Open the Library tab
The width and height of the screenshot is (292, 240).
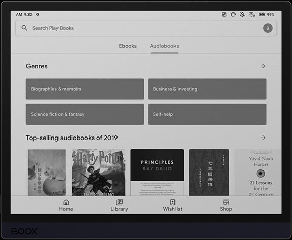click(x=119, y=205)
